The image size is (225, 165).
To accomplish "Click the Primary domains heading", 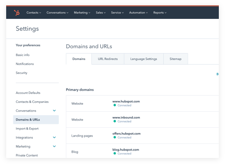I will pyautogui.click(x=80, y=90).
